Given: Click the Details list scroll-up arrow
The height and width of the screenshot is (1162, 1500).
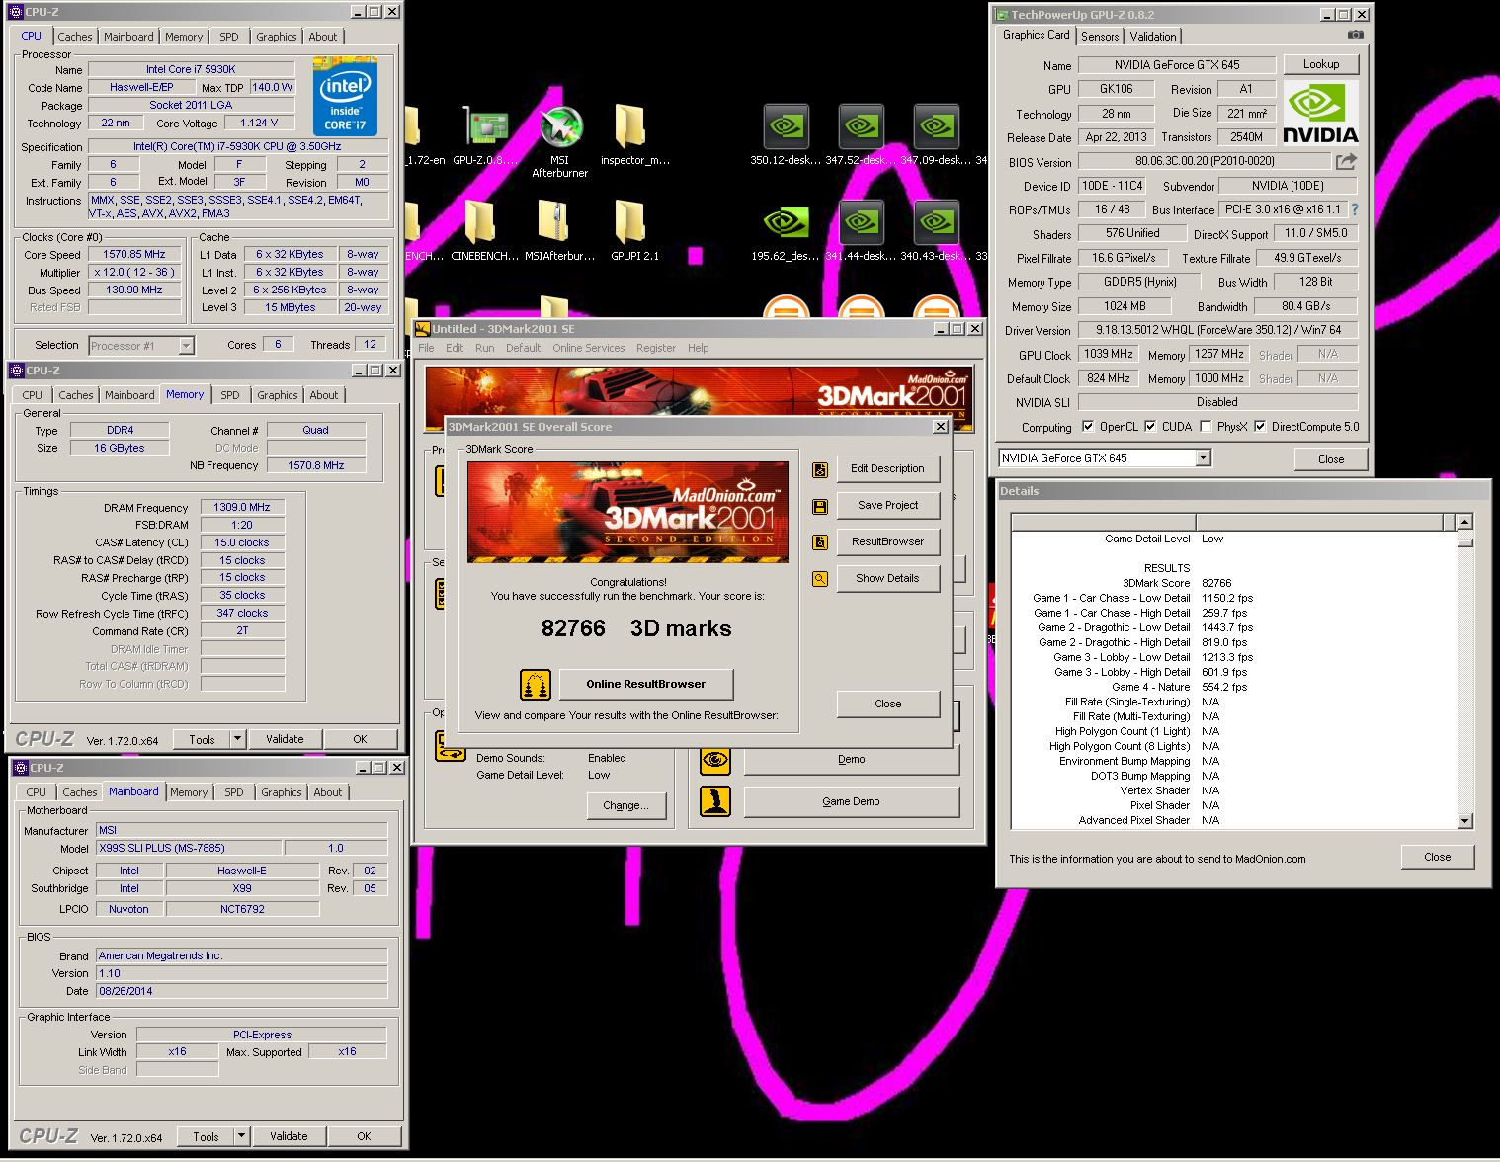Looking at the screenshot, I should 1465,522.
